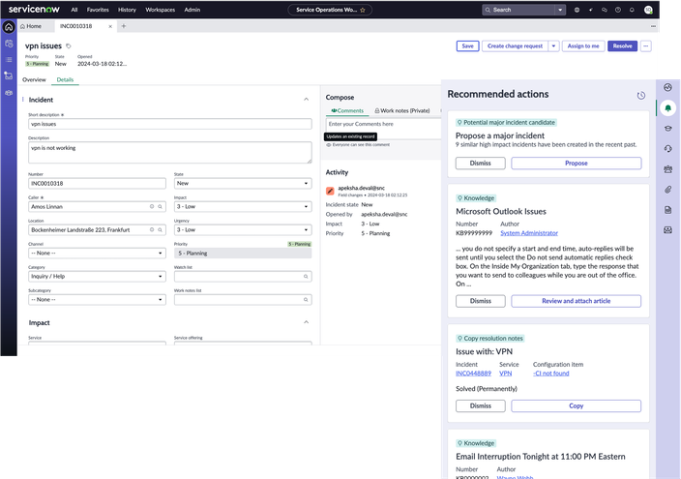Open the All menu
This screenshot has height=479, width=681.
click(74, 10)
